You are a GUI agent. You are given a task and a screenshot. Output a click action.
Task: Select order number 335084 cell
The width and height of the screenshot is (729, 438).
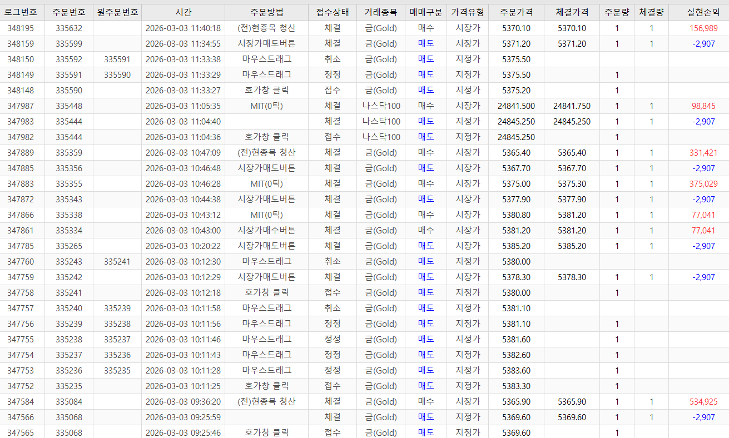click(69, 402)
